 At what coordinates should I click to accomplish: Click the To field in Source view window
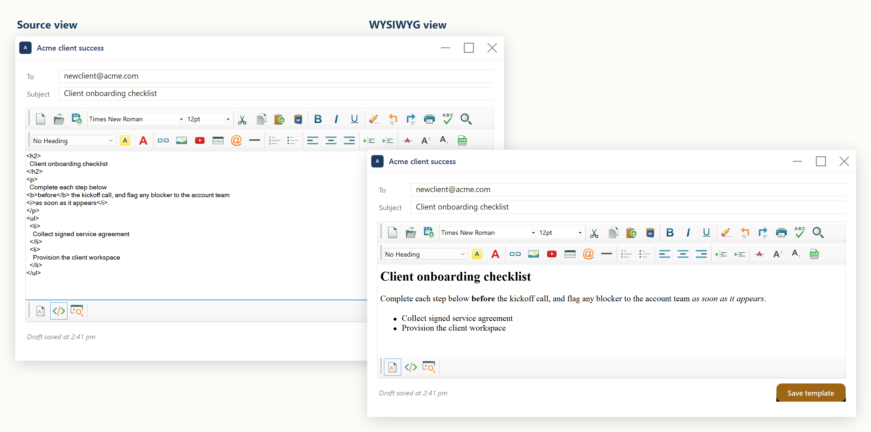click(276, 76)
